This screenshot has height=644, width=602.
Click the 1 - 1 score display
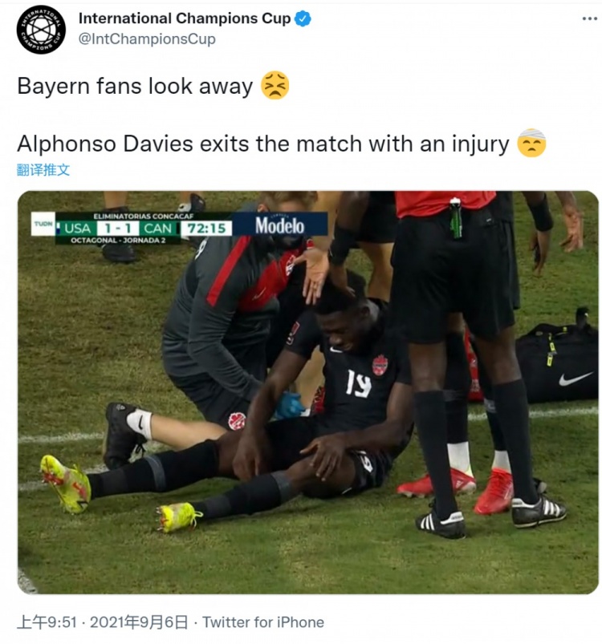click(x=117, y=228)
